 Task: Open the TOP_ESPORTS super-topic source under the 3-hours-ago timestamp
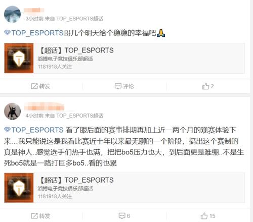[x=79, y=19]
